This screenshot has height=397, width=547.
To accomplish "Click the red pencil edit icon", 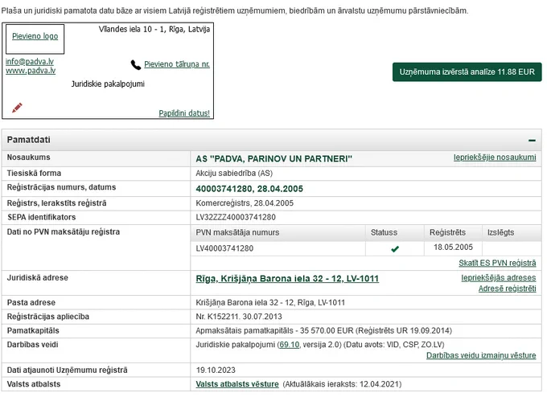I will click(17, 108).
